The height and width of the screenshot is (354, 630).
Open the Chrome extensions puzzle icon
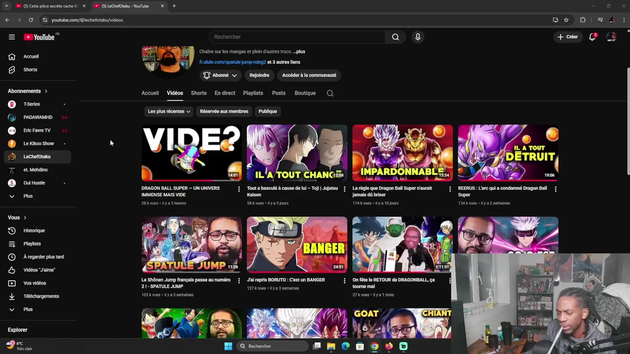583,20
